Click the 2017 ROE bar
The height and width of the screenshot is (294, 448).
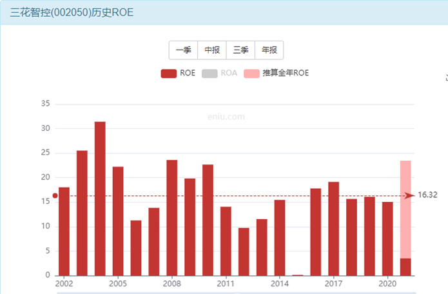334,229
